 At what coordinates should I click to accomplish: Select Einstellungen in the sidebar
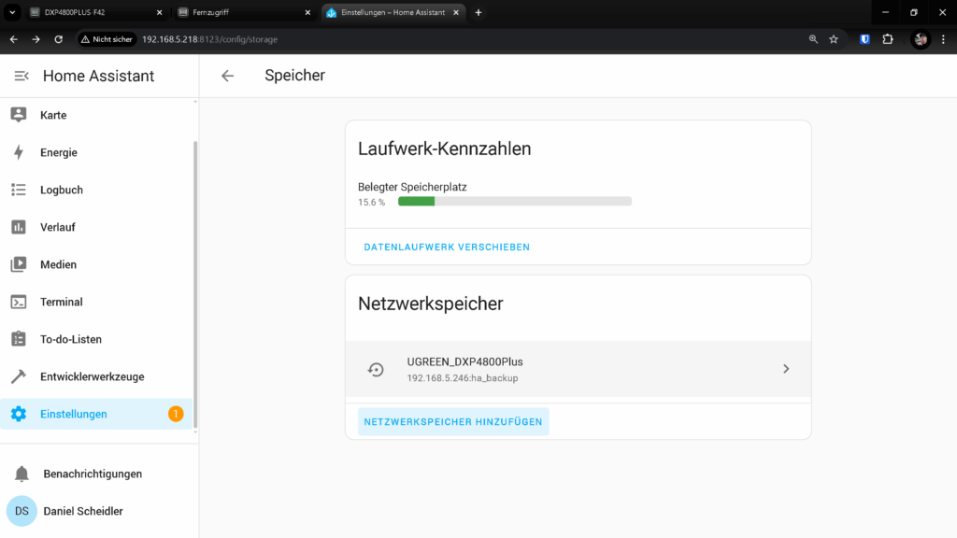tap(96, 414)
